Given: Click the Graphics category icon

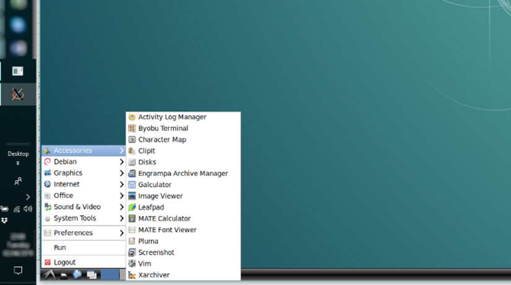Looking at the screenshot, I should tap(48, 173).
